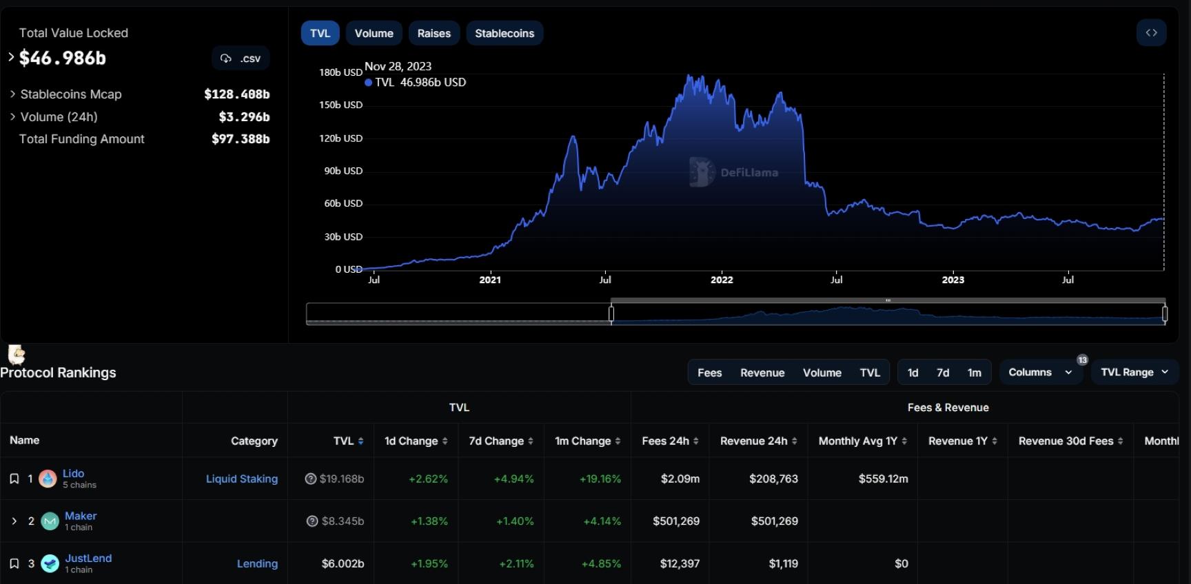Bookmark the JustLend protocol row
The height and width of the screenshot is (584, 1191).
pos(14,563)
